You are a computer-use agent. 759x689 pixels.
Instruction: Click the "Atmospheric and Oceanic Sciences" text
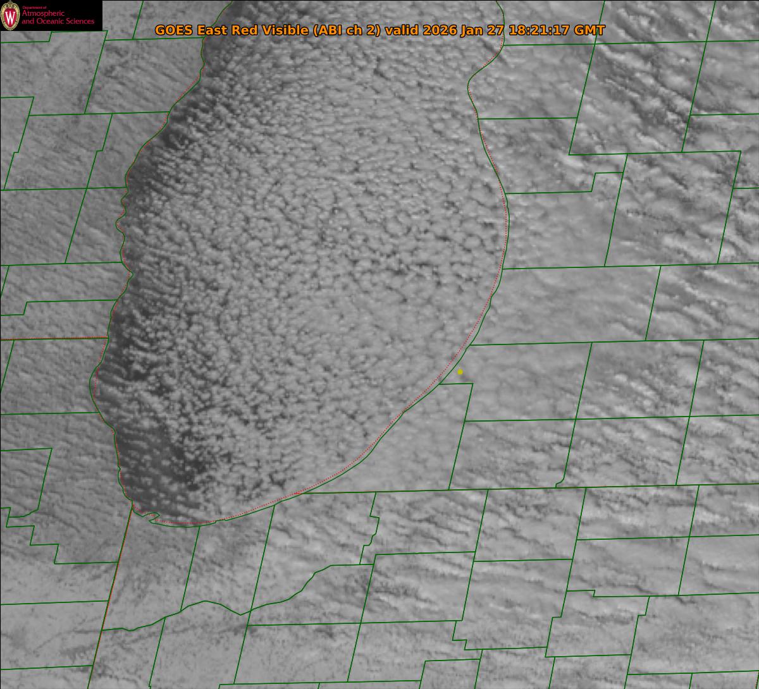pos(58,18)
